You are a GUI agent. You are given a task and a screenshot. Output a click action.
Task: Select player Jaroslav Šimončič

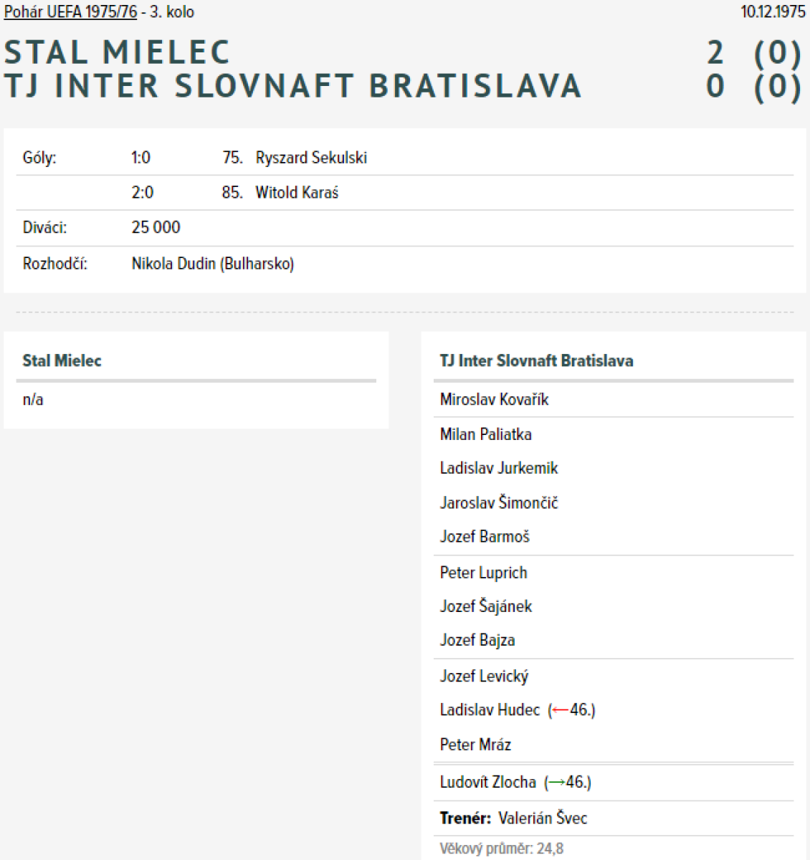498,502
